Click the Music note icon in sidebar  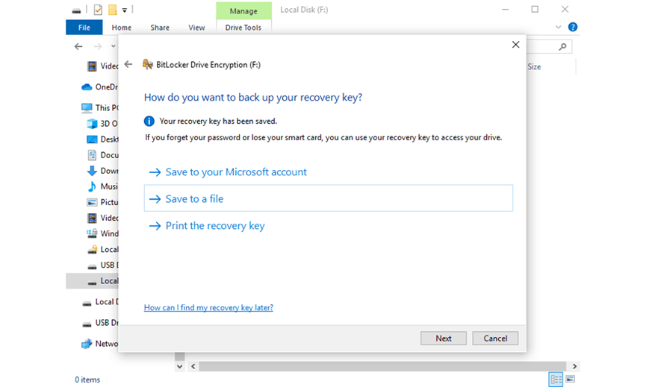click(92, 186)
